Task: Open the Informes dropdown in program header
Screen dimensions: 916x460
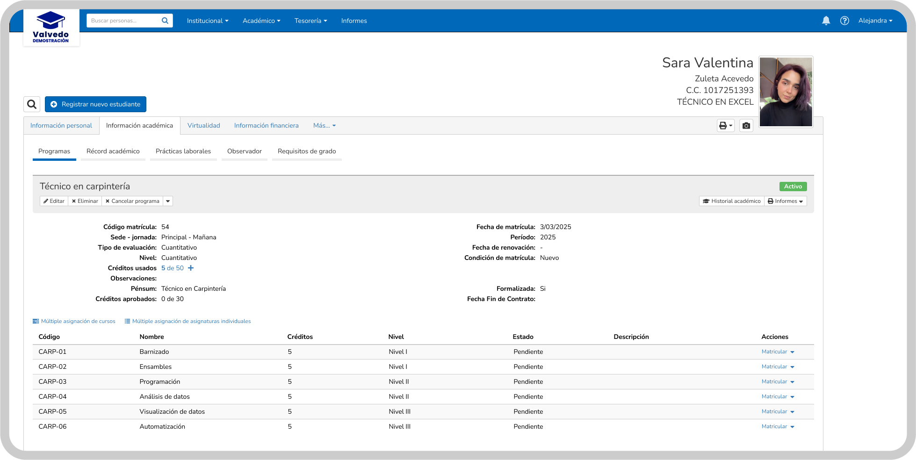Action: coord(785,201)
